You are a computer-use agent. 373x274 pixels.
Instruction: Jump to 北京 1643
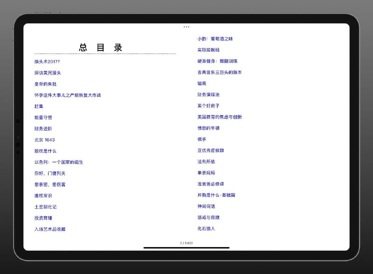coord(47,140)
